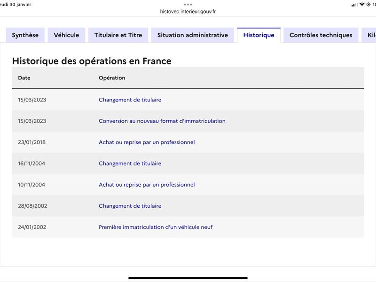The width and height of the screenshot is (376, 282).
Task: Tap the home indicator bar at bottom
Action: pos(188,278)
